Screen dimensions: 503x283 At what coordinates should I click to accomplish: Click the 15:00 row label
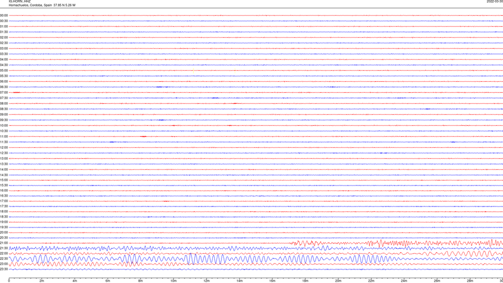[4, 180]
